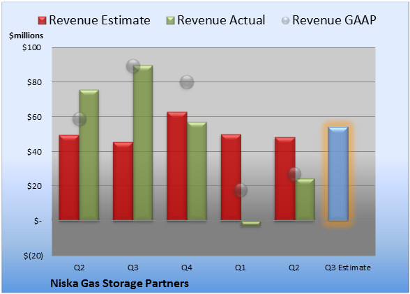Select the blue Q3 Estimate bar
The width and height of the screenshot is (410, 294).
tap(338, 174)
